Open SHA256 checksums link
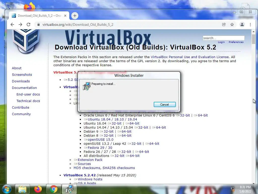Viewport: 258px width, 194px height. tap(119, 168)
